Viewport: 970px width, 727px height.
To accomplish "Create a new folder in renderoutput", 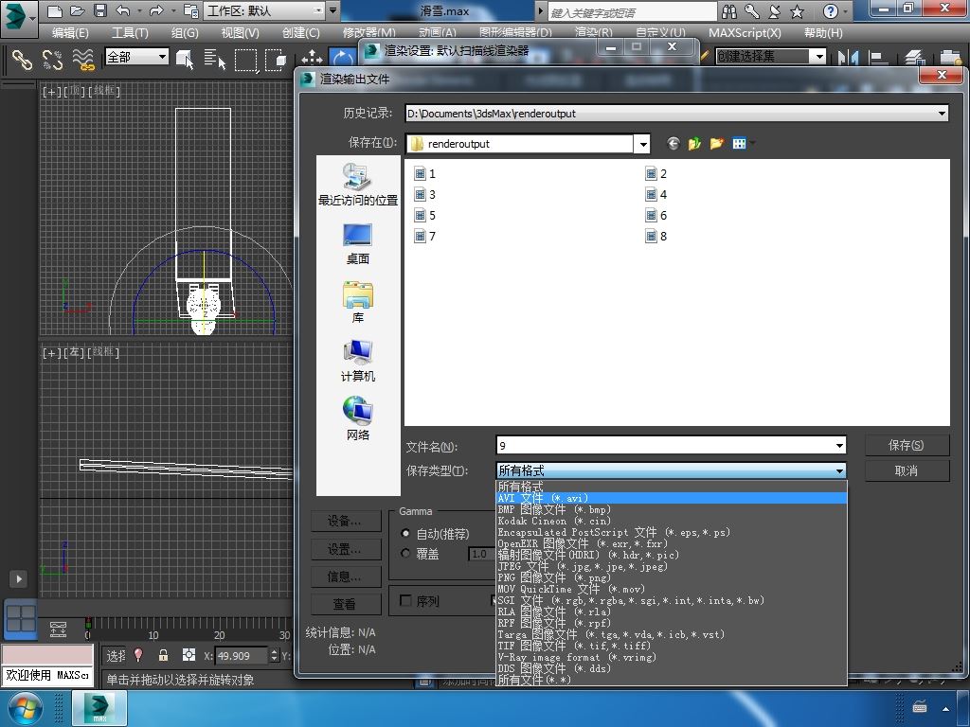I will click(x=716, y=144).
